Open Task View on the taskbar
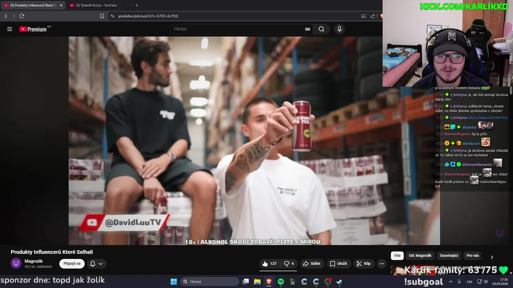 246,282
